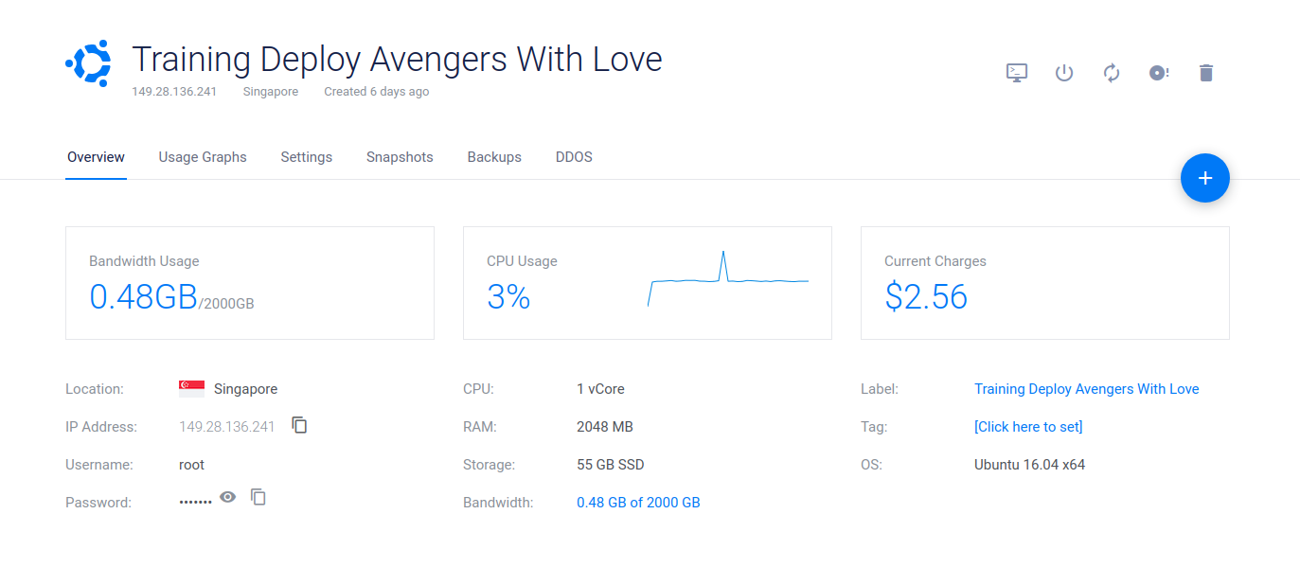The height and width of the screenshot is (585, 1300).
Task: Click the CPU usage sparkline graph
Action: tap(727, 279)
